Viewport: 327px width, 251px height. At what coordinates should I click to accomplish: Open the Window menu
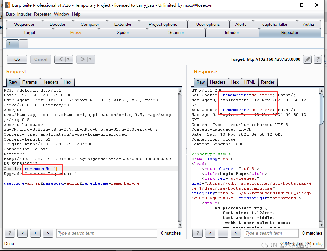click(x=61, y=14)
